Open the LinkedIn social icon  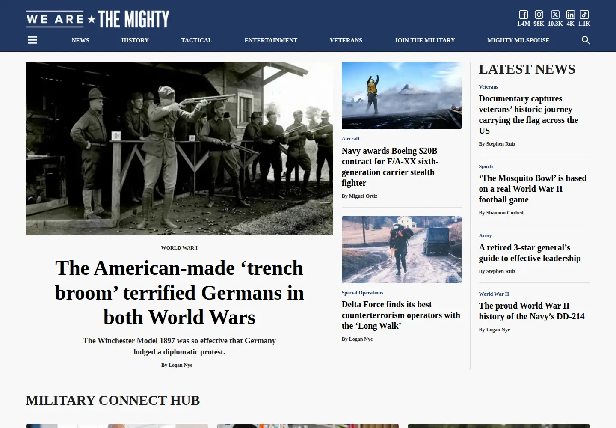tap(570, 15)
